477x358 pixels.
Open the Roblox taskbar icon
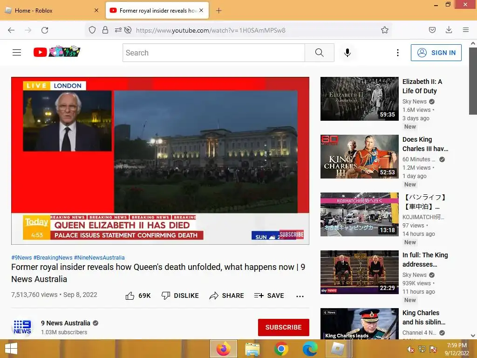point(338,349)
